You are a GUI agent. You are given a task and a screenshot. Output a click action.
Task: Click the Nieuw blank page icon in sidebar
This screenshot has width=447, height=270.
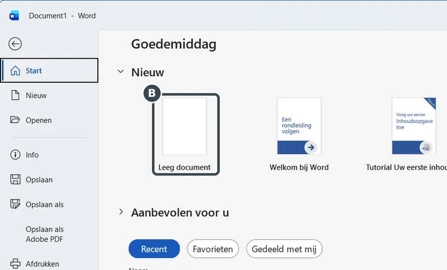15,95
